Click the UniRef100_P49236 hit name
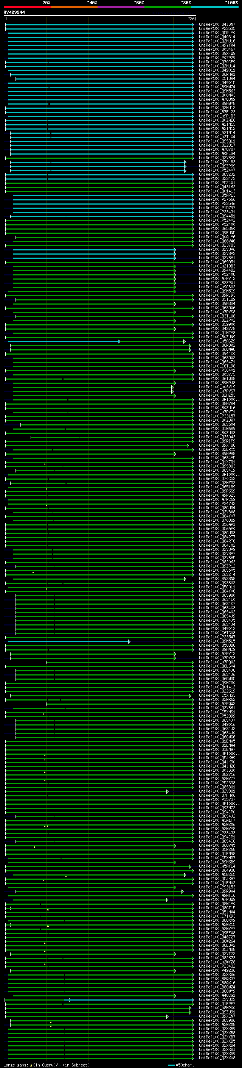 pos(217,971)
